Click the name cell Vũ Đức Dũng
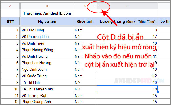The height and width of the screenshot is (105, 171). coord(47,30)
